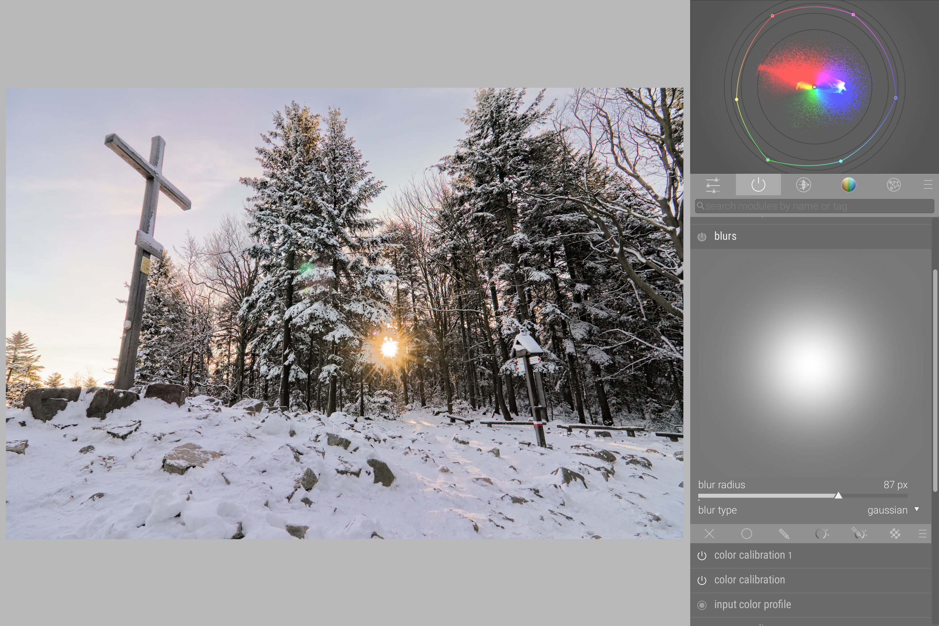Toggle the color calibration power button
Viewport: 939px width, 626px height.
pos(702,581)
